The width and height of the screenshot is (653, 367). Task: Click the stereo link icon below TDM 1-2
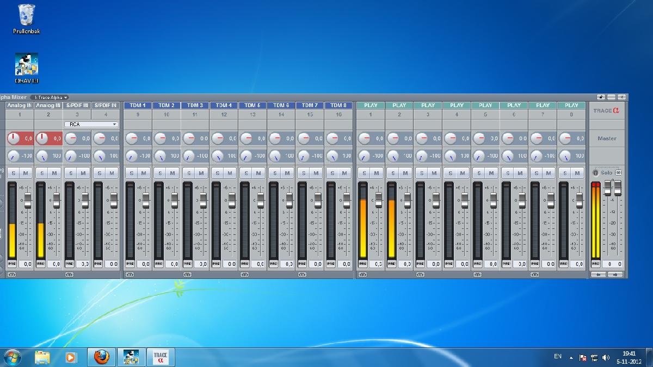pos(130,275)
